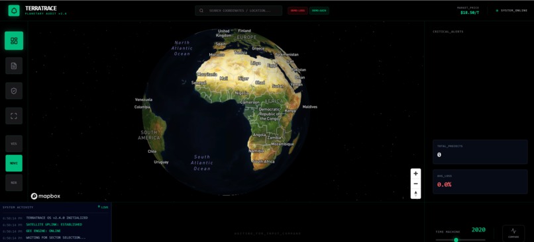Open the reports document icon in sidebar
Image resolution: width=534 pixels, height=242 pixels.
coord(14,66)
